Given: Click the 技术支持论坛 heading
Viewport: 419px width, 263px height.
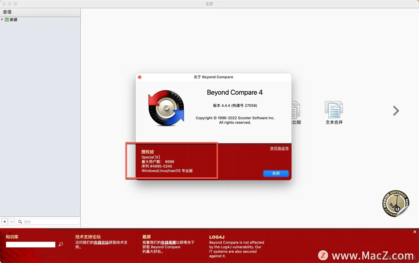Looking at the screenshot, I should 88,237.
